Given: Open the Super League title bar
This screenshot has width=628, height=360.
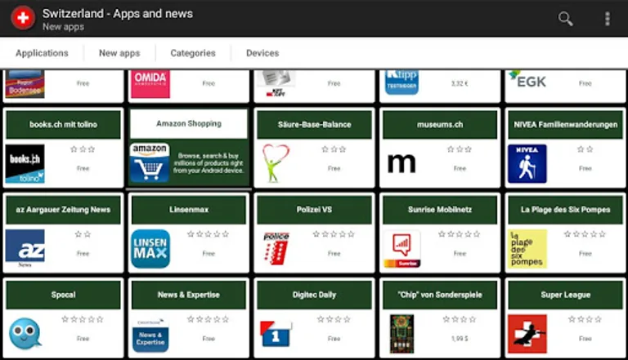Looking at the screenshot, I should pos(566,295).
